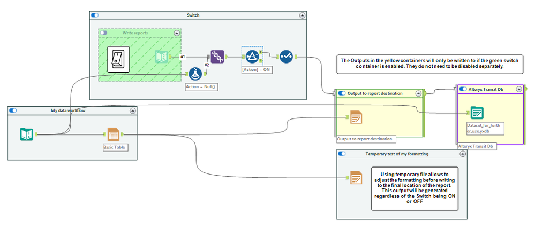
Task: Select the Render tool in Temporary test container
Action: 356,178
